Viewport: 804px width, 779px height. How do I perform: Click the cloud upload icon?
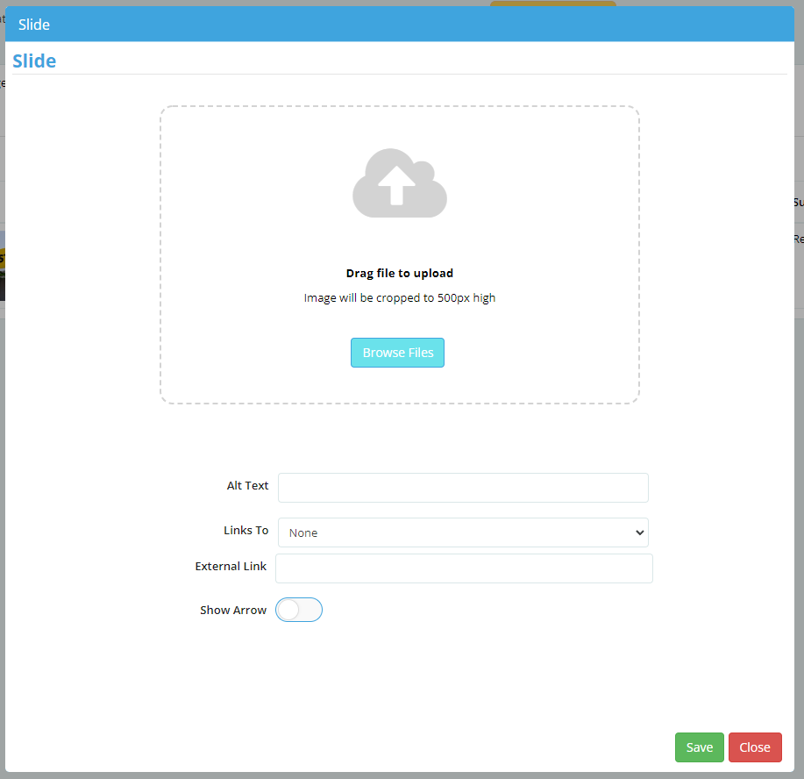coord(400,183)
